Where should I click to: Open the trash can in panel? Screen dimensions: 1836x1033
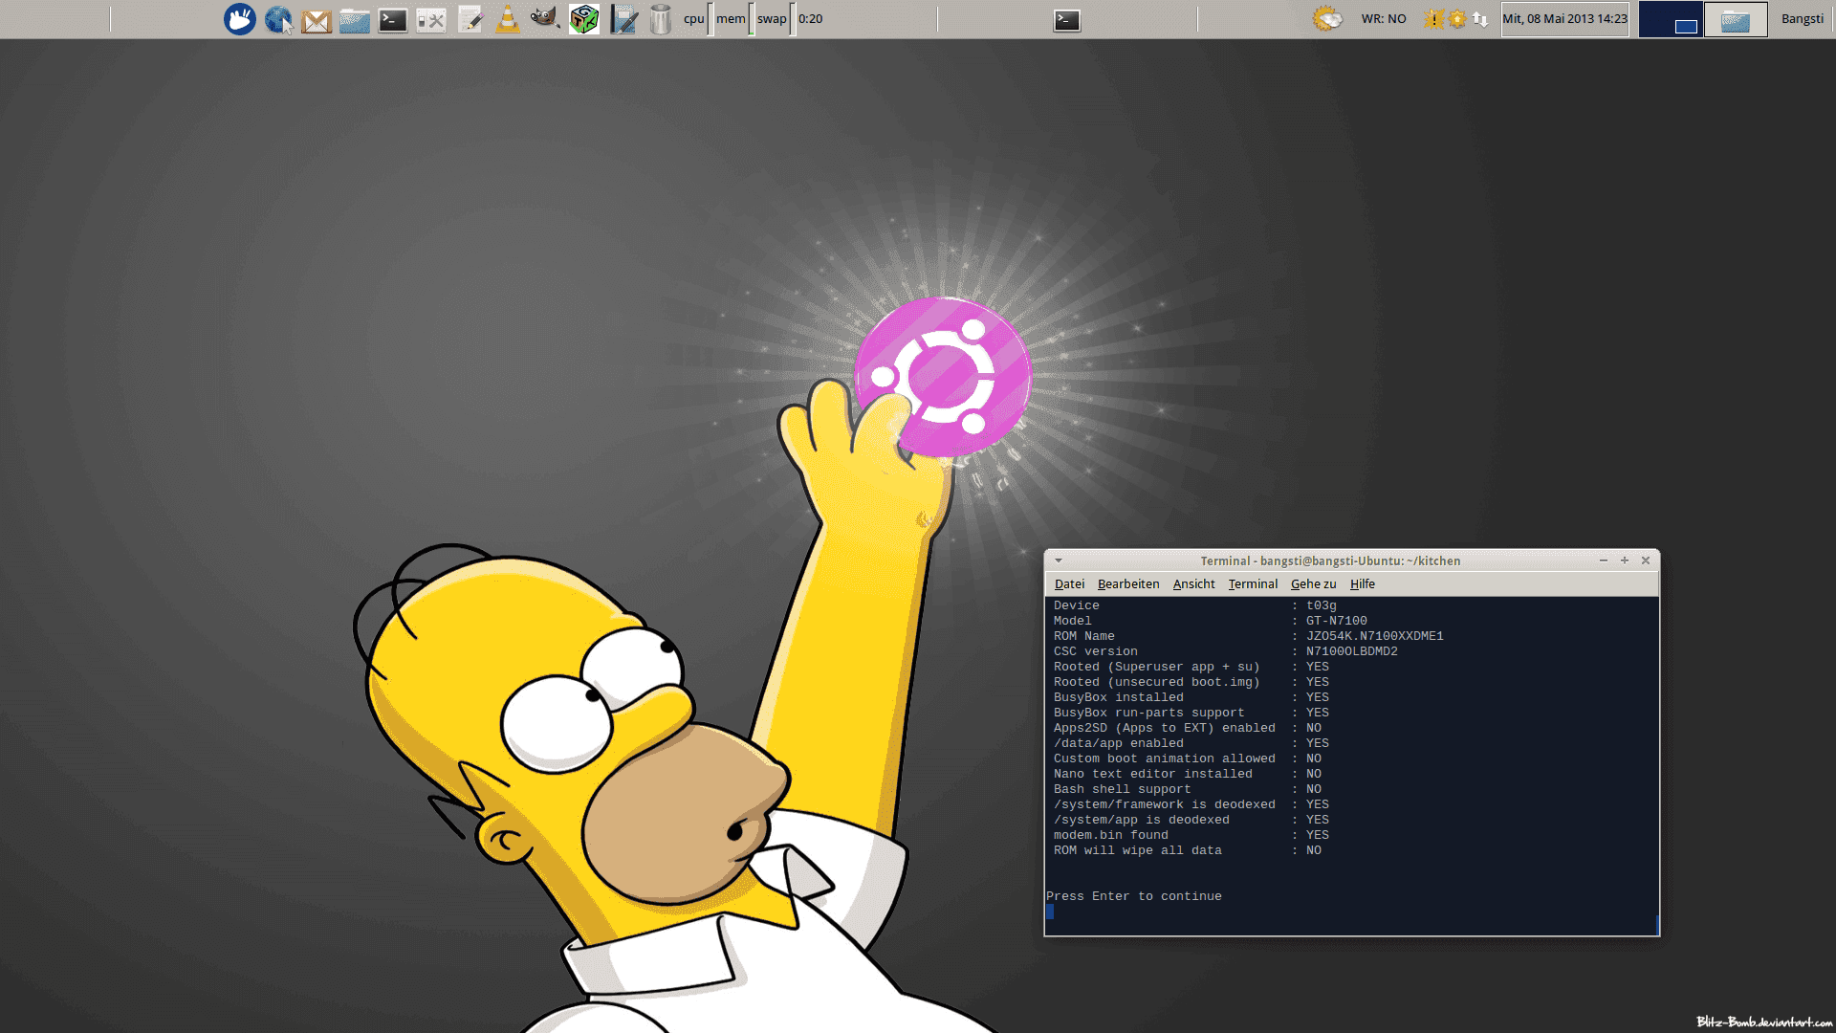point(661,19)
